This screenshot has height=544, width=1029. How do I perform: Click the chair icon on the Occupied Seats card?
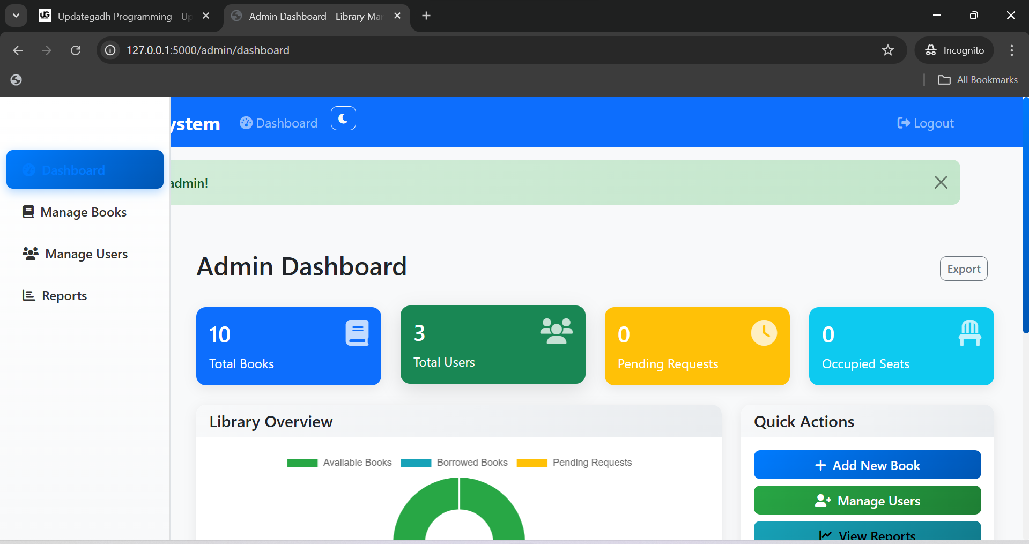(x=970, y=333)
